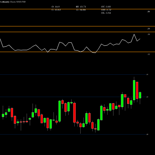The width and height of the screenshot is (155, 155).
Task: Click the '18' label on the candlestick price axis
Action: point(147,74)
